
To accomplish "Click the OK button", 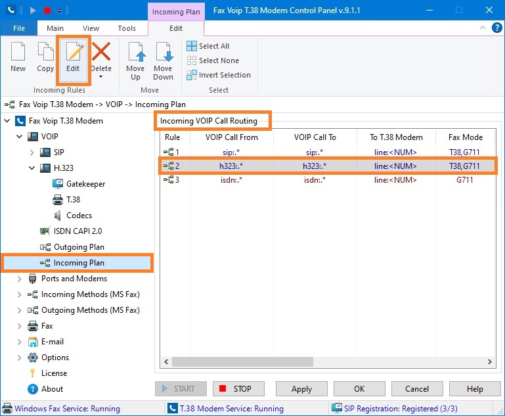I will 359,389.
